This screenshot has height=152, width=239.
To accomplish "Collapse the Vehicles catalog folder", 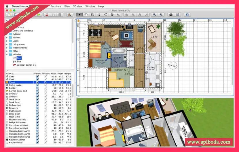I will click(x=7, y=54).
